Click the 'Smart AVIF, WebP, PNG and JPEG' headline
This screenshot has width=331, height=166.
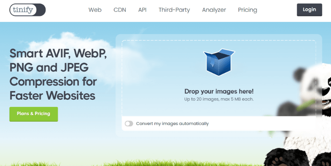58,75
